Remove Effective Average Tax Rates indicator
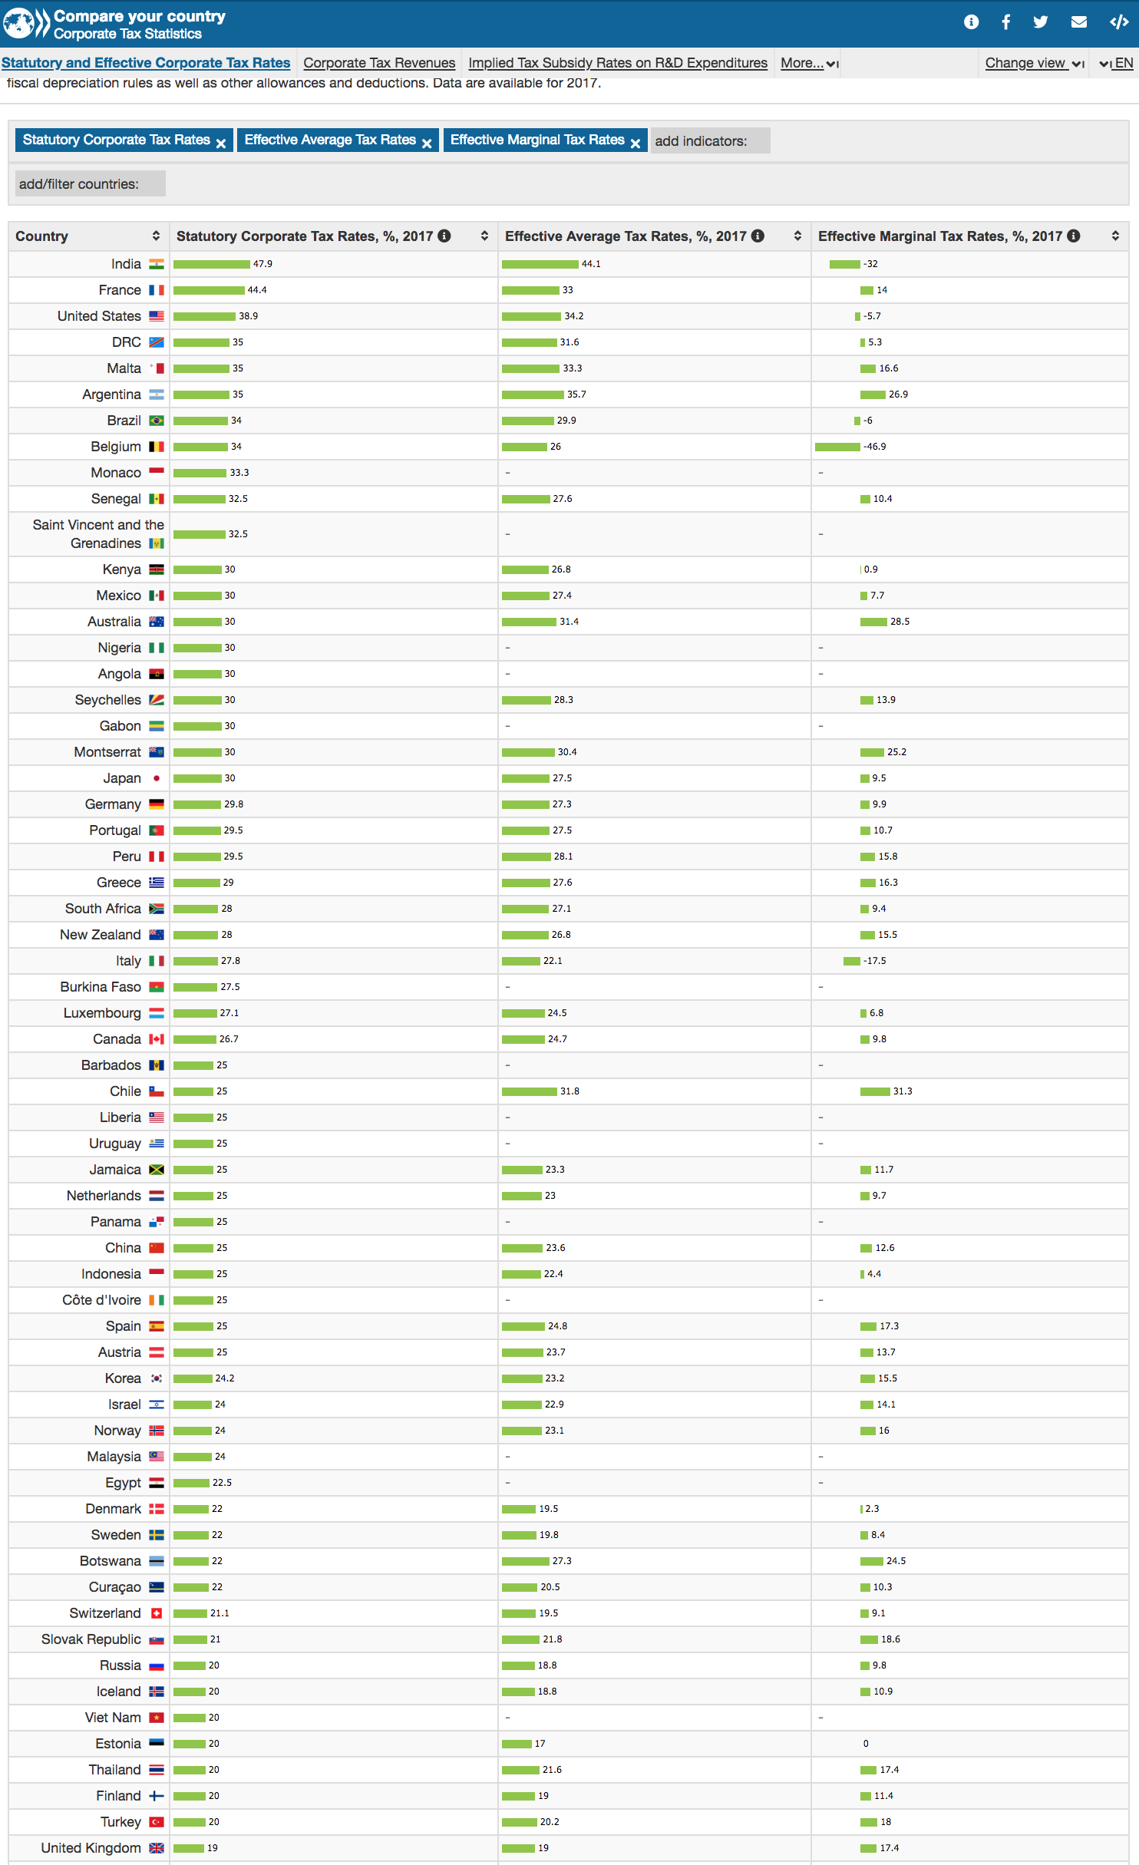 tap(427, 144)
